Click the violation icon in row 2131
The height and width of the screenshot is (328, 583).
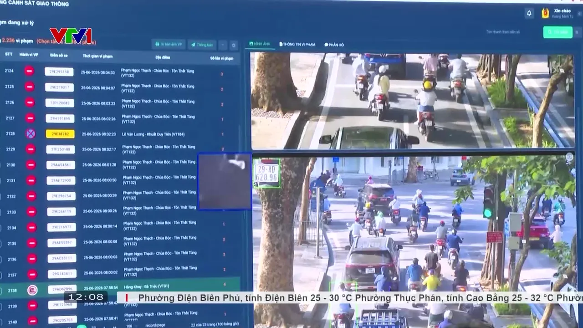pos(31,180)
